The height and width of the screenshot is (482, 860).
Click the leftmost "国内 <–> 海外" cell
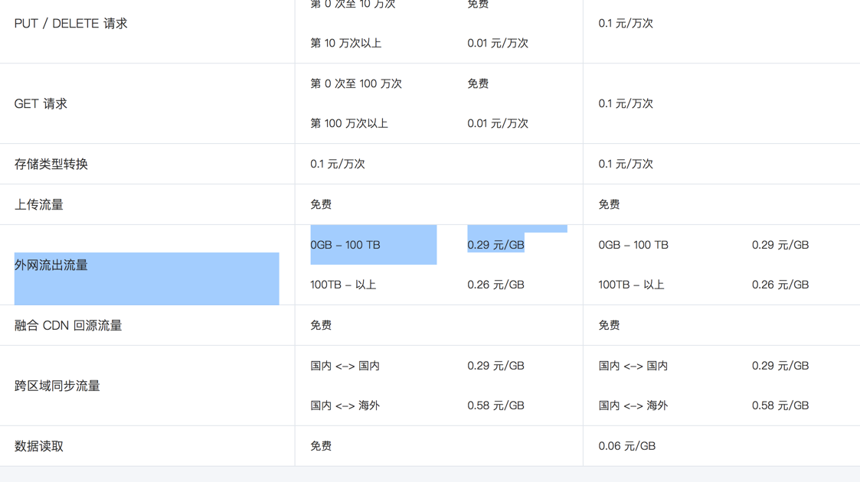pos(345,406)
